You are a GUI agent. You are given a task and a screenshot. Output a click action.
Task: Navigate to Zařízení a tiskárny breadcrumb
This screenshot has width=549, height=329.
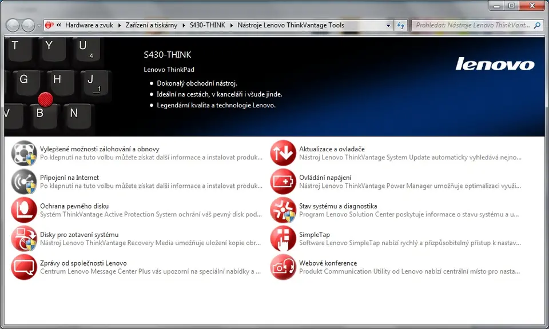tap(148, 25)
